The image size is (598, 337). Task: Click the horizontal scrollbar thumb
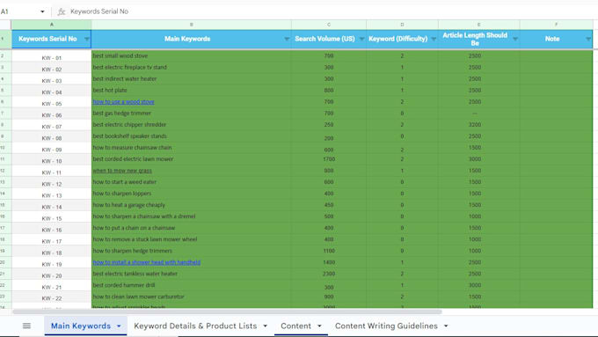pyautogui.click(x=227, y=311)
